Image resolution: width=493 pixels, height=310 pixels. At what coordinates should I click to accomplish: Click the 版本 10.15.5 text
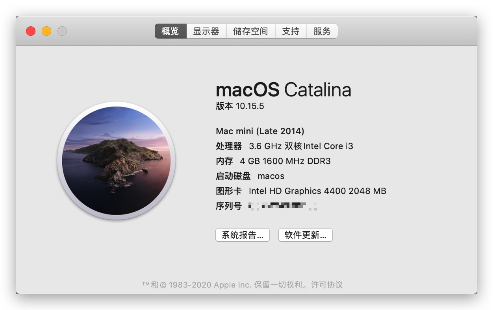[x=240, y=106]
